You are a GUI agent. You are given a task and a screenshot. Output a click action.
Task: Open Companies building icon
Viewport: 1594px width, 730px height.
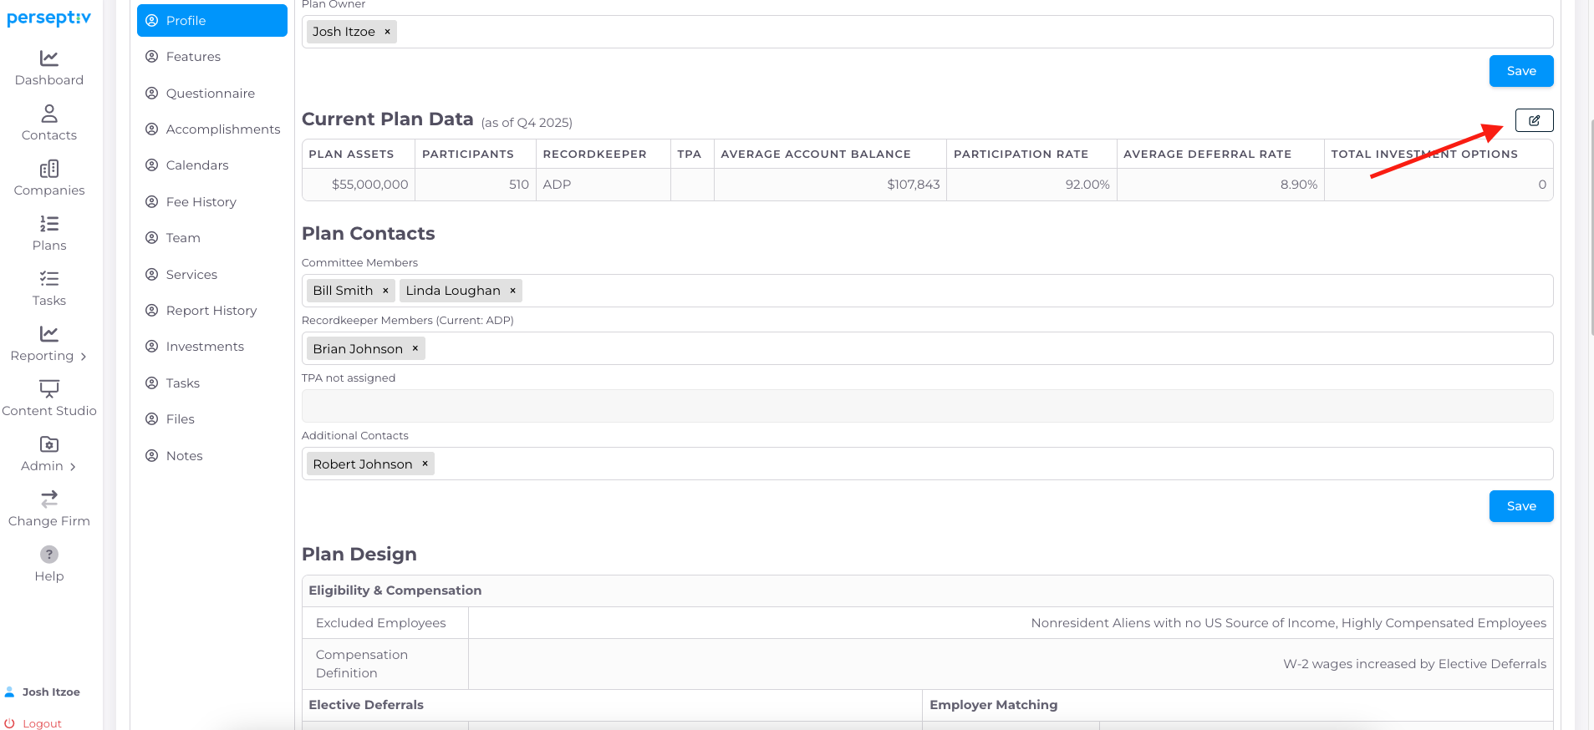[49, 168]
